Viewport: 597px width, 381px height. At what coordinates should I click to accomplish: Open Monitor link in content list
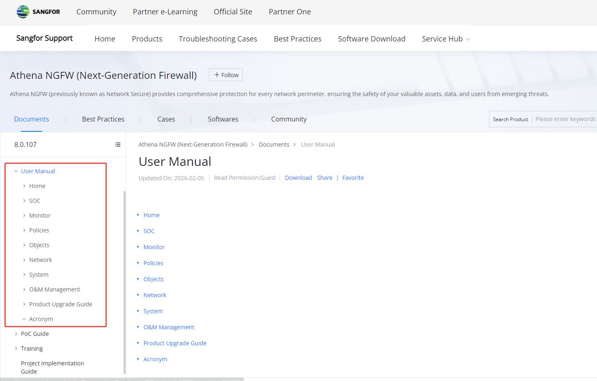[x=154, y=247]
